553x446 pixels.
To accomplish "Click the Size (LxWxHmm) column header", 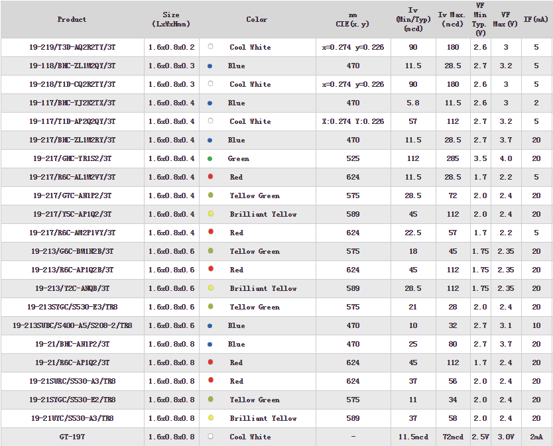I will [x=170, y=19].
